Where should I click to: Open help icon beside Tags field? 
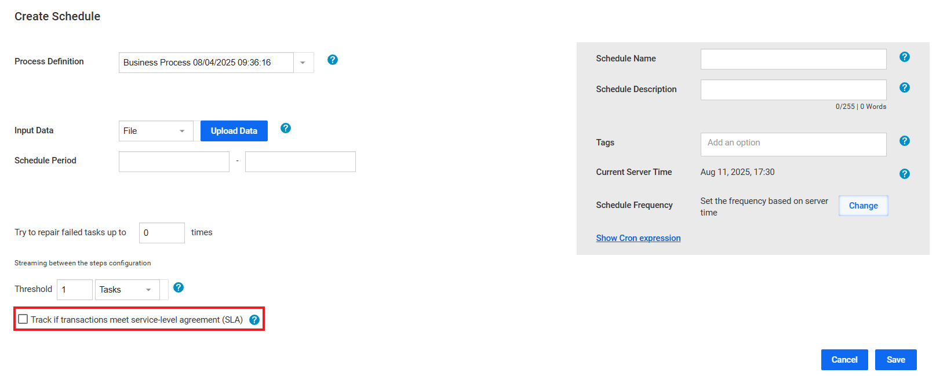click(905, 141)
